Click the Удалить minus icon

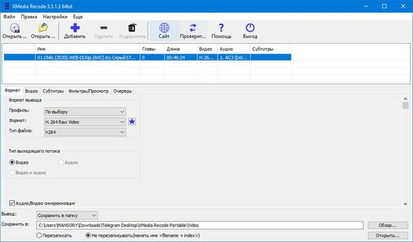[x=104, y=28]
